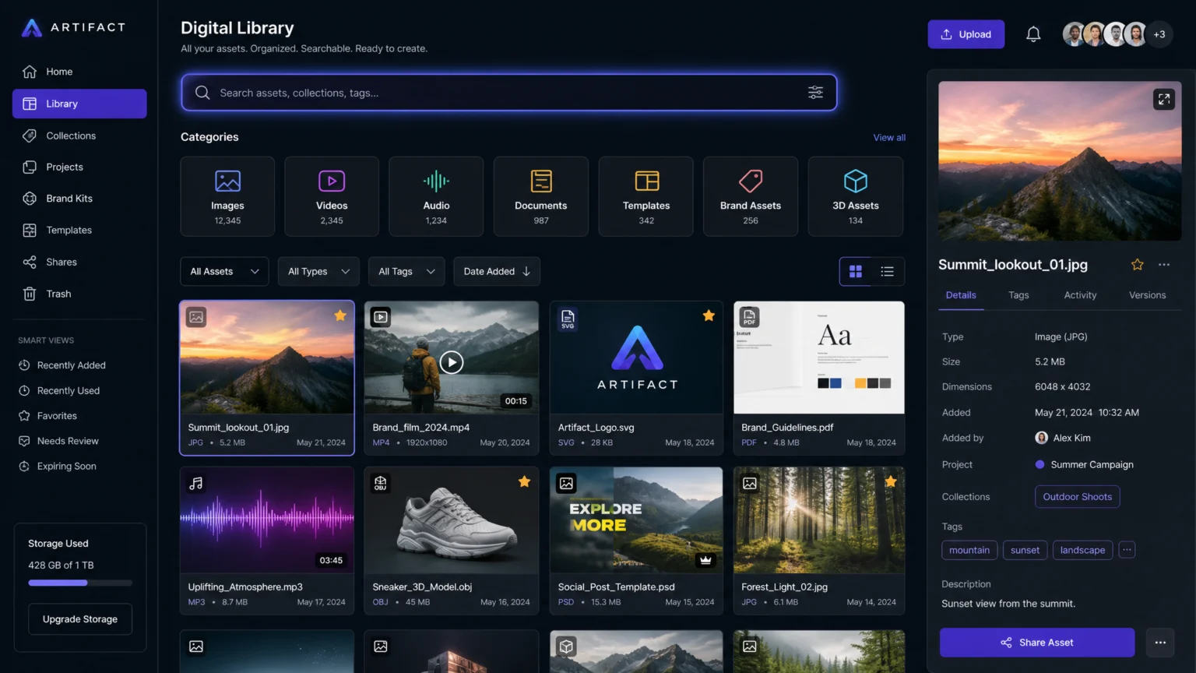Switch to the Versions tab
Image resolution: width=1196 pixels, height=673 pixels.
tap(1147, 295)
